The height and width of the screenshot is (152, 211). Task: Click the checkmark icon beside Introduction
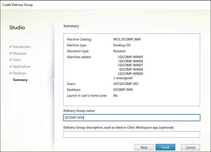coord(10,47)
